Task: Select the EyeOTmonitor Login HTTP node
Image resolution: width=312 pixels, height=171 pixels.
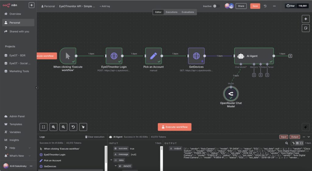Action: [x=114, y=56]
